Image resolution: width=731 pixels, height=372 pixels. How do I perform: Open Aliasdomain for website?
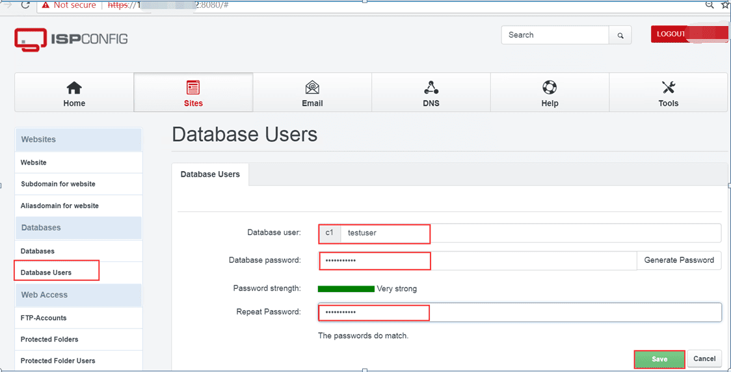click(x=78, y=206)
